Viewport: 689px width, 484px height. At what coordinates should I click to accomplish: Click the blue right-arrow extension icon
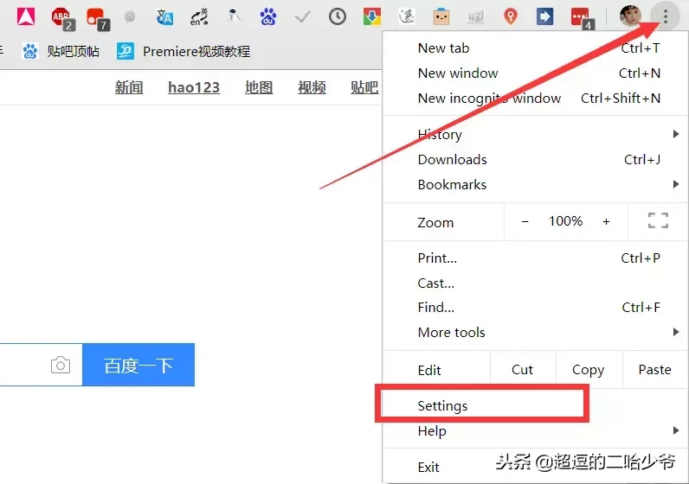544,17
